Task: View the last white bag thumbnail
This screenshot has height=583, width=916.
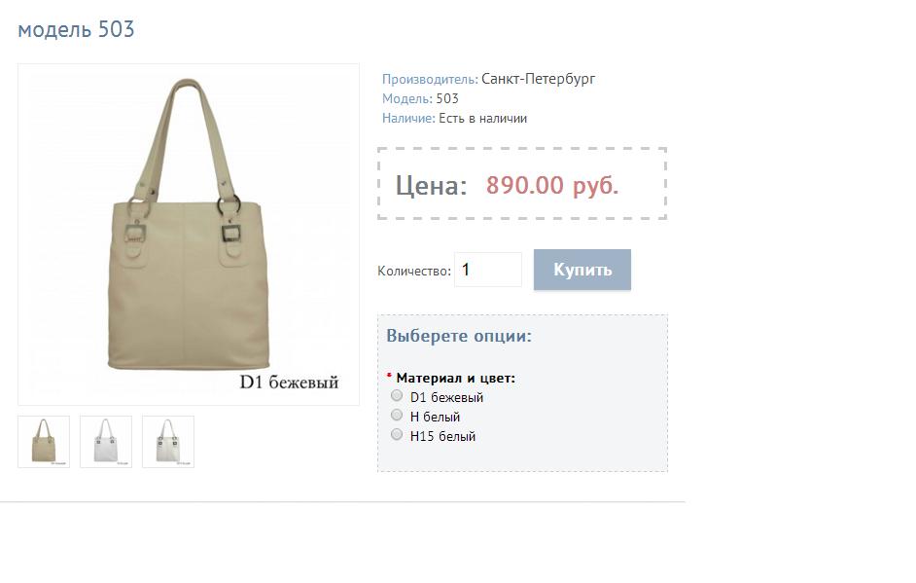Action: [168, 442]
